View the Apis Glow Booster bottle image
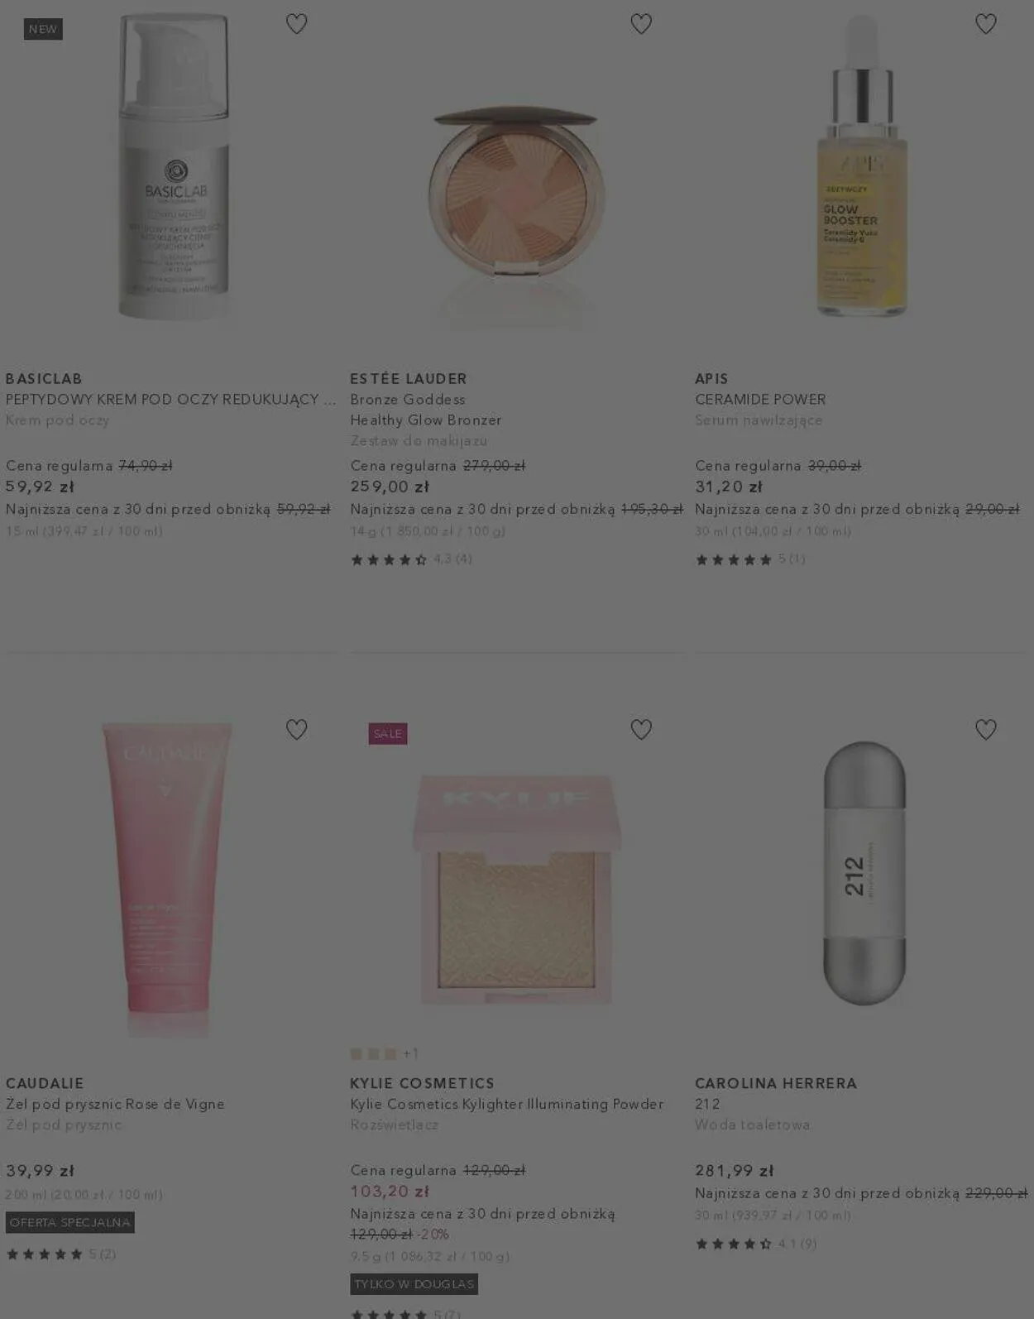This screenshot has height=1319, width=1034. (x=861, y=165)
